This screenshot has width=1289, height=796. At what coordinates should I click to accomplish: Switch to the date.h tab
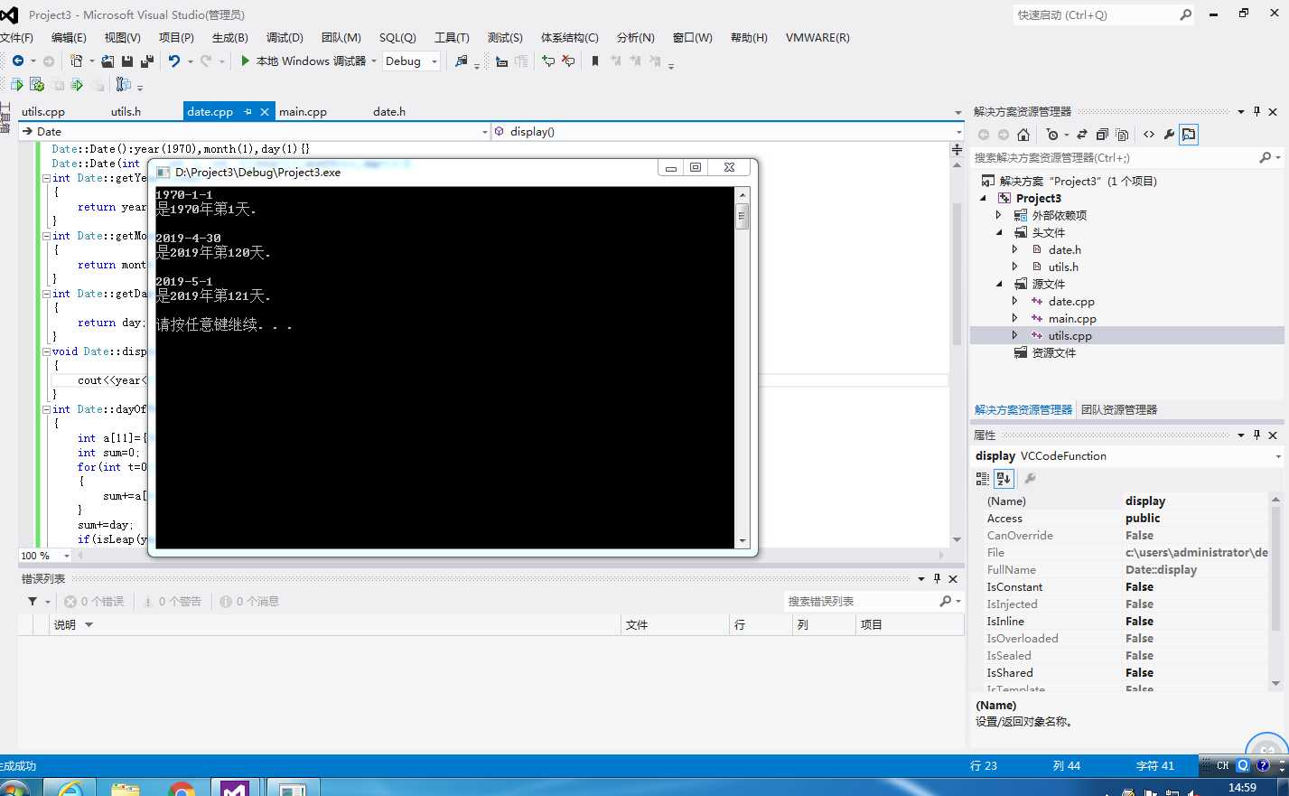tap(389, 111)
